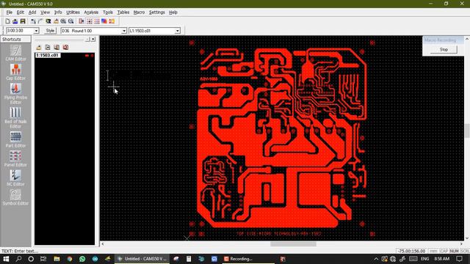
Task: Click the zoom in magnifier icon
Action: tap(63, 21)
